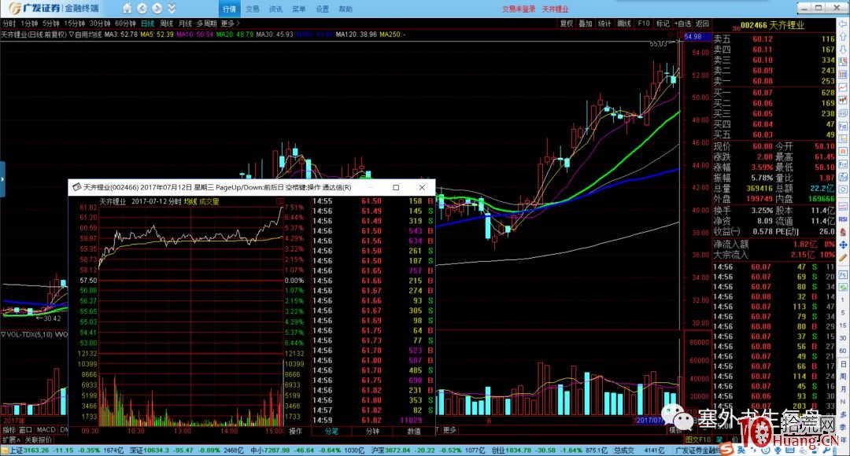
Task: Open the 自用均线 indicator dropdown
Action: coord(85,34)
